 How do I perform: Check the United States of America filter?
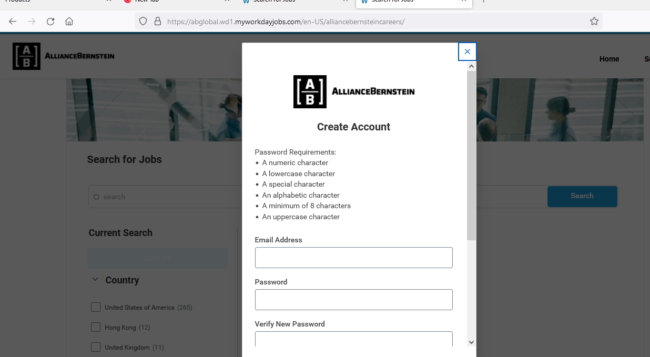(96, 307)
